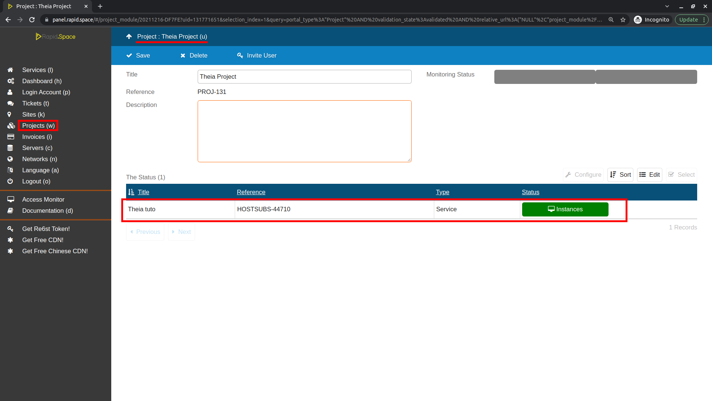
Task: Click the Sort button above the table
Action: click(x=620, y=175)
